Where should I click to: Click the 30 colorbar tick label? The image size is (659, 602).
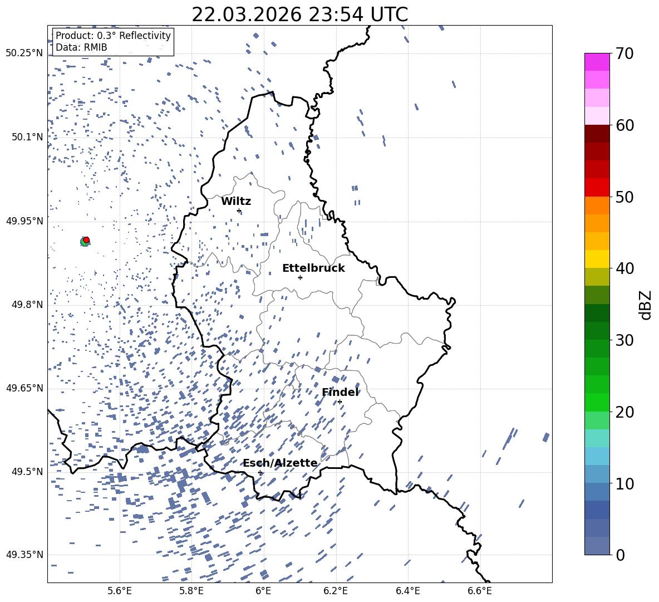(624, 340)
